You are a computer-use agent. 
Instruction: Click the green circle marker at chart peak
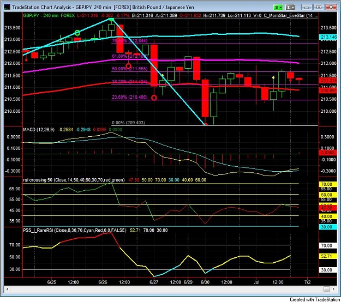pos(111,19)
